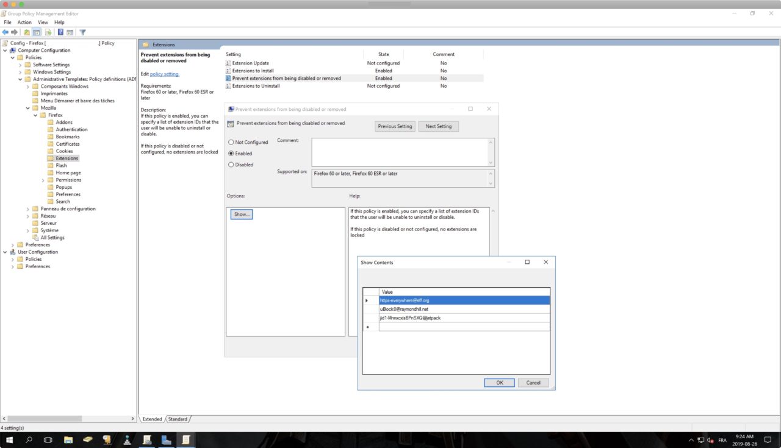Click inside the Comment text box
The image size is (781, 448).
pyautogui.click(x=400, y=152)
